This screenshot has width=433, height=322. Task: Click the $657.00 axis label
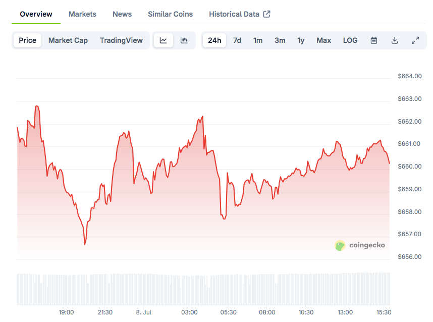[x=409, y=234]
